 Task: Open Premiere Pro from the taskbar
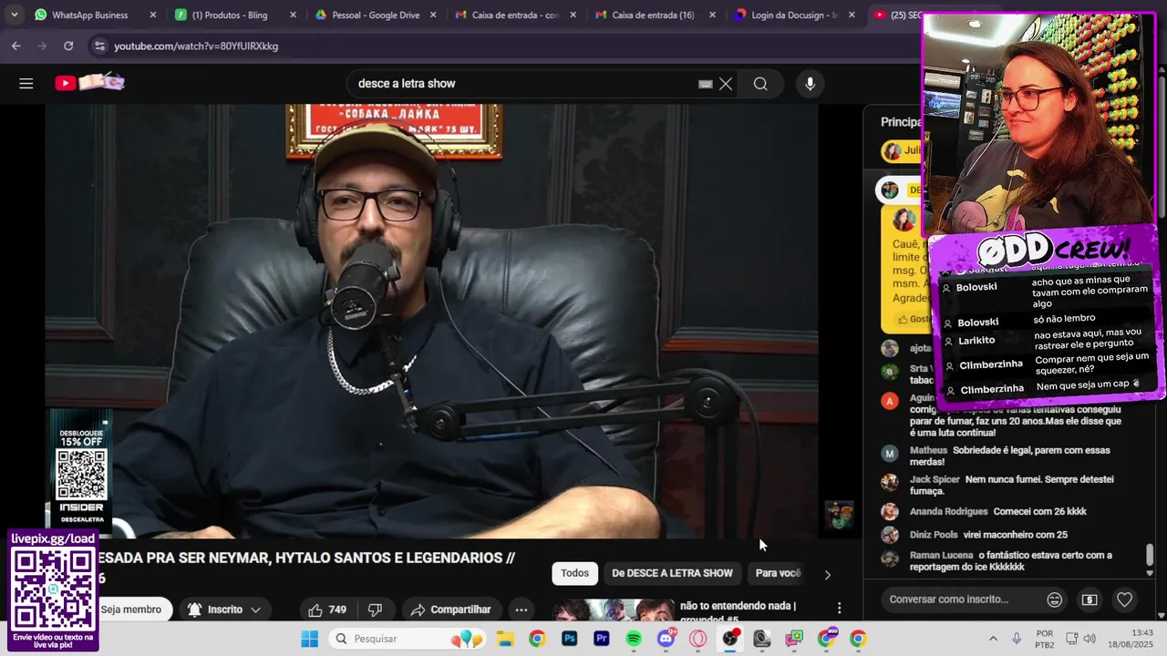tap(602, 639)
